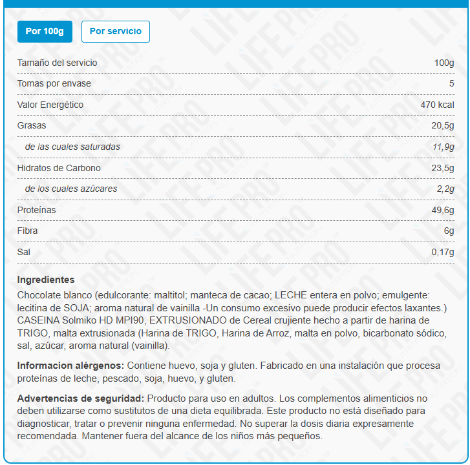Click the "Proteínas" row label
The height and width of the screenshot is (465, 470).
[37, 210]
